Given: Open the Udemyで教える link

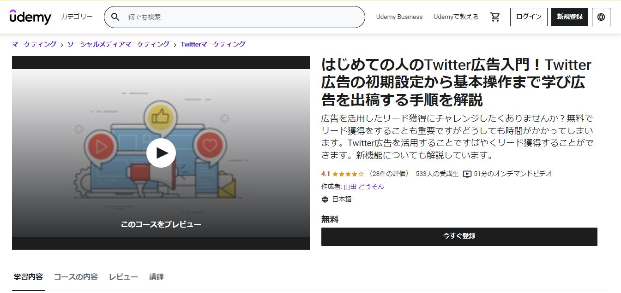Looking at the screenshot, I should pyautogui.click(x=456, y=17).
